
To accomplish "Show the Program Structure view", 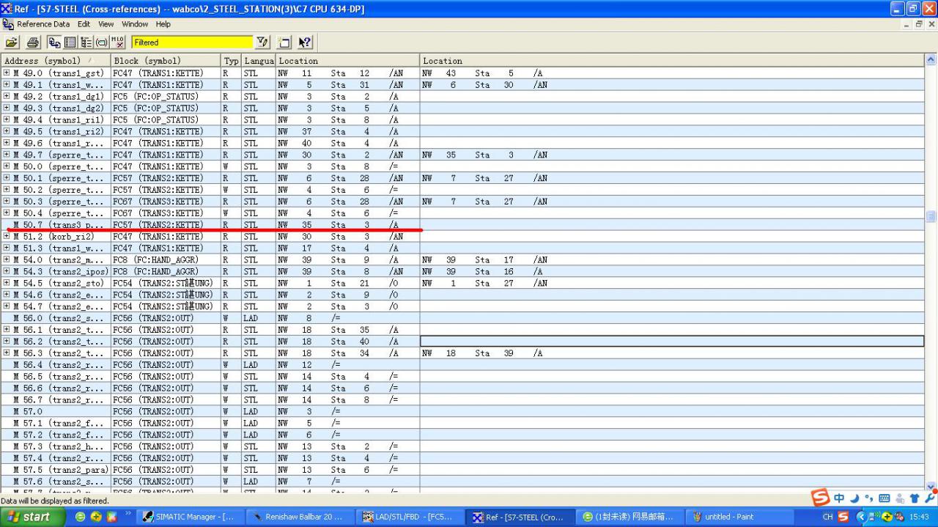I will (x=86, y=43).
